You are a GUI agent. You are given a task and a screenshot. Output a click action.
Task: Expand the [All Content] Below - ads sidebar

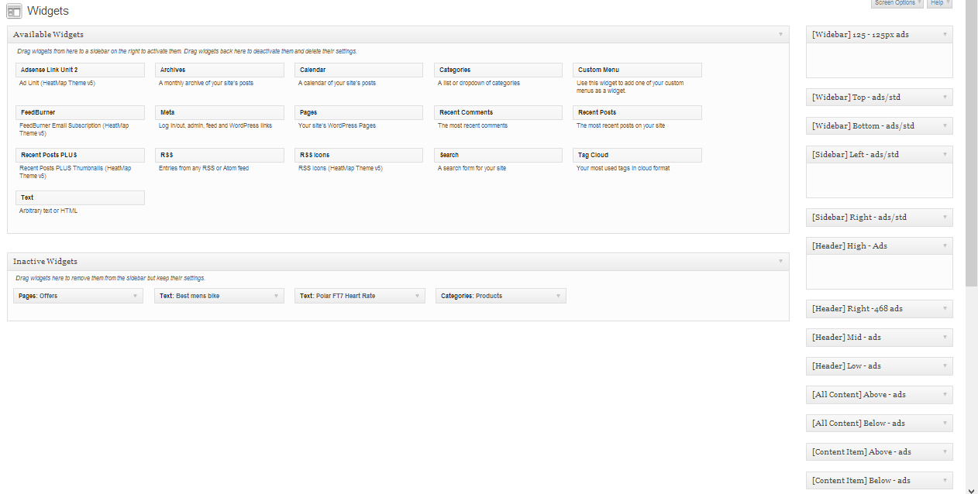[945, 424]
